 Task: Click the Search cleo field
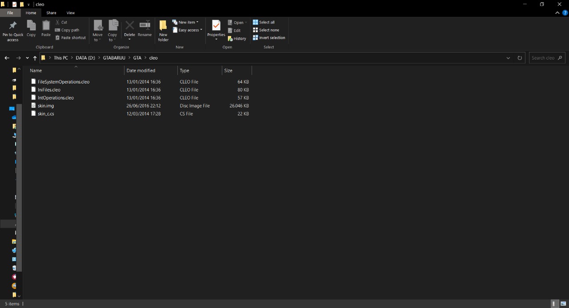(547, 58)
